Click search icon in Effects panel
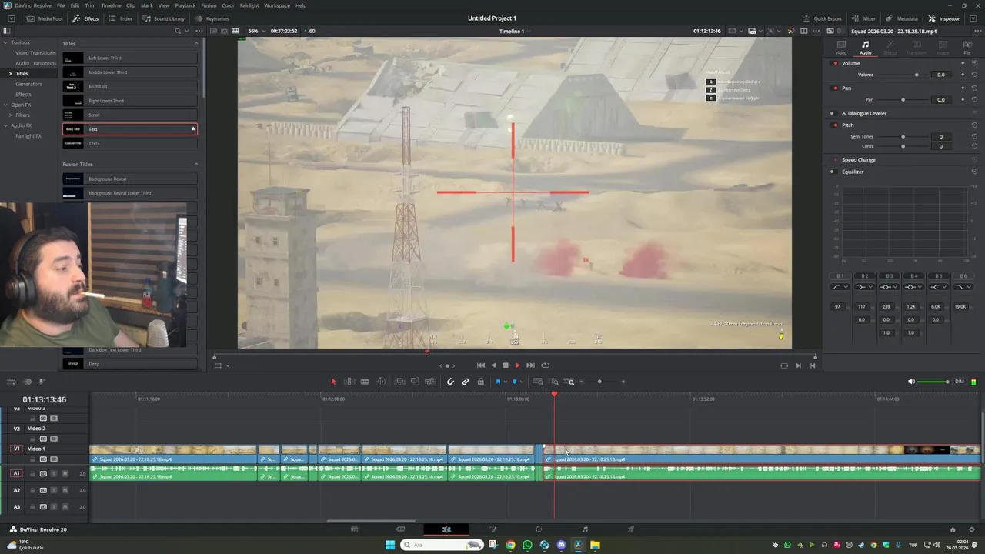The width and height of the screenshot is (985, 554). coord(178,31)
